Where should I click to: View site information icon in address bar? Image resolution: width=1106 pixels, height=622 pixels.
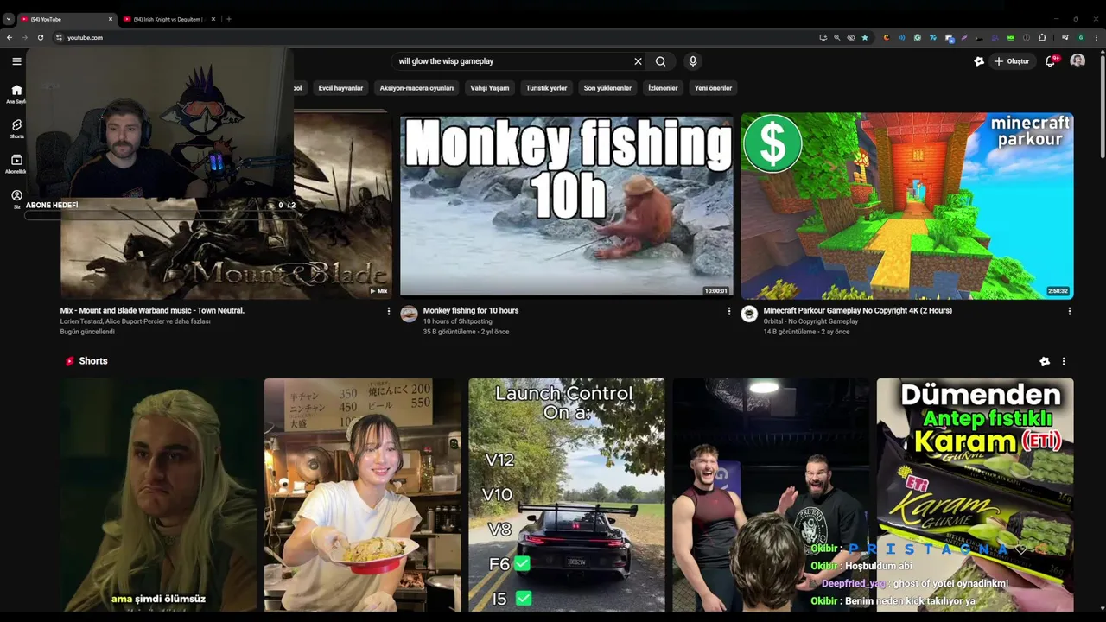(x=59, y=37)
